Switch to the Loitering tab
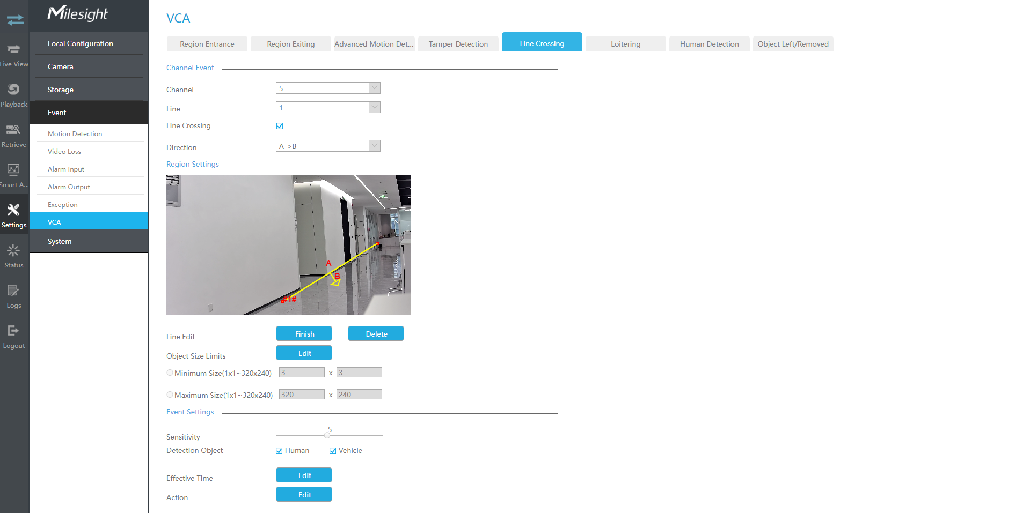Image resolution: width=1023 pixels, height=513 pixels. coord(625,44)
